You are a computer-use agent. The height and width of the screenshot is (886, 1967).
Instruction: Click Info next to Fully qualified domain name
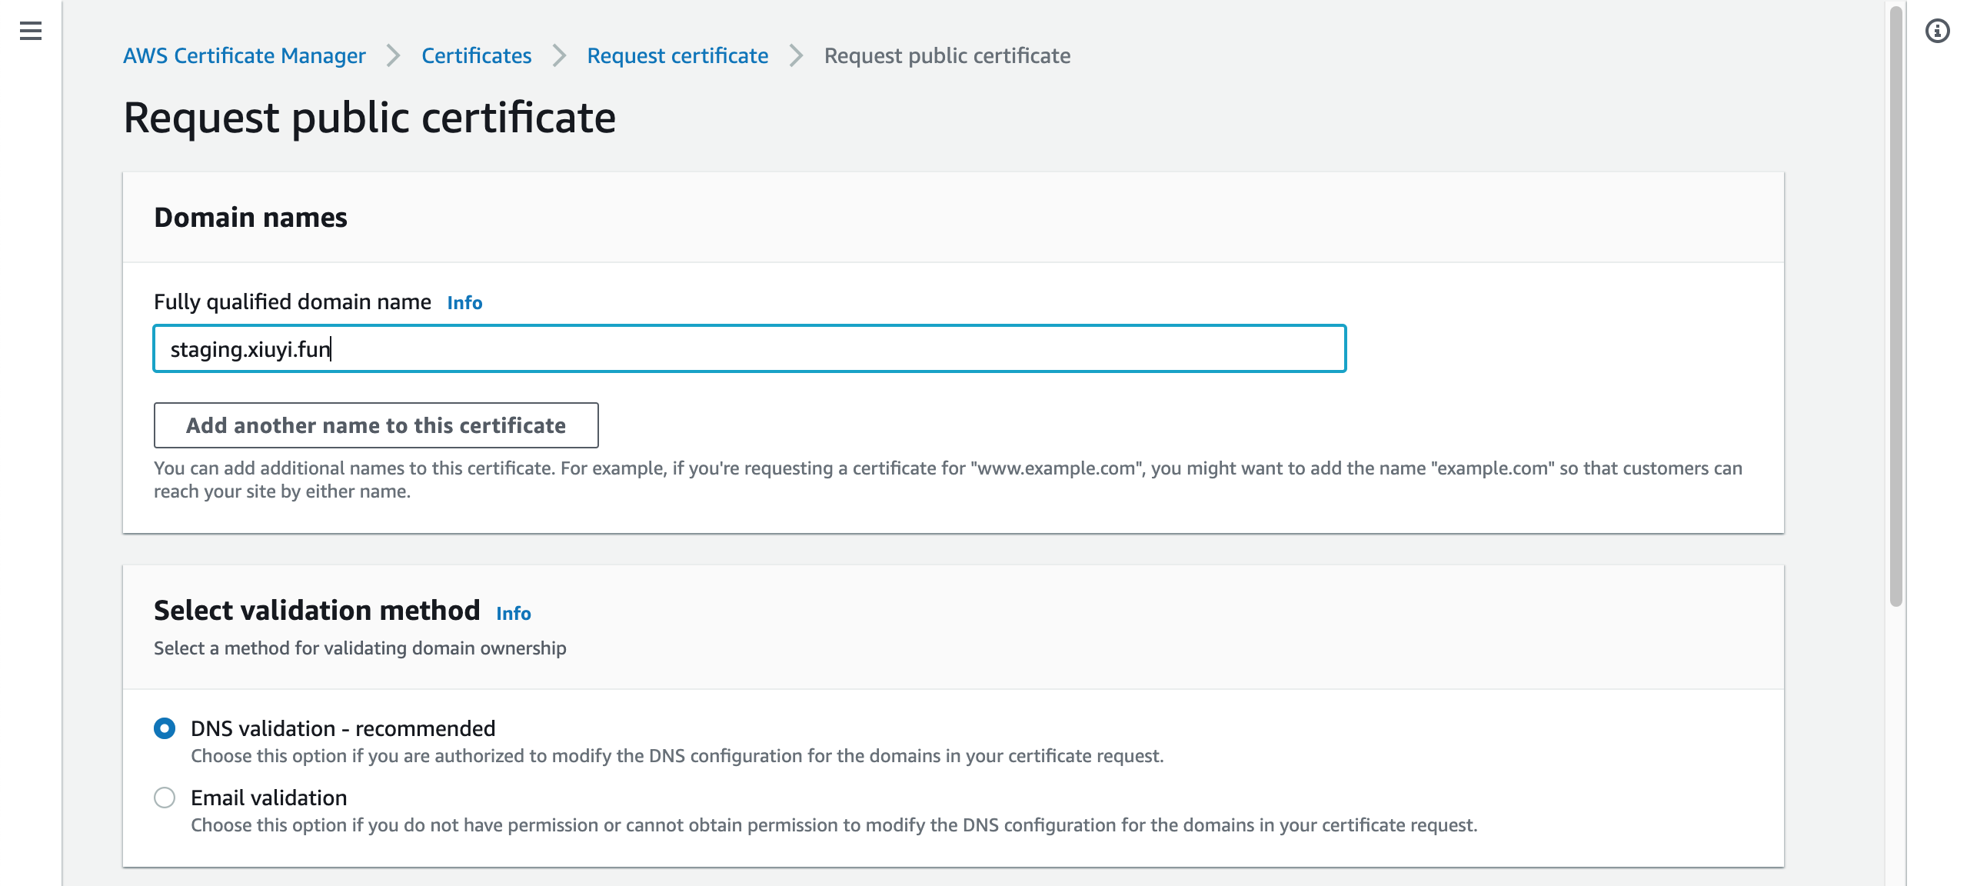tap(464, 303)
